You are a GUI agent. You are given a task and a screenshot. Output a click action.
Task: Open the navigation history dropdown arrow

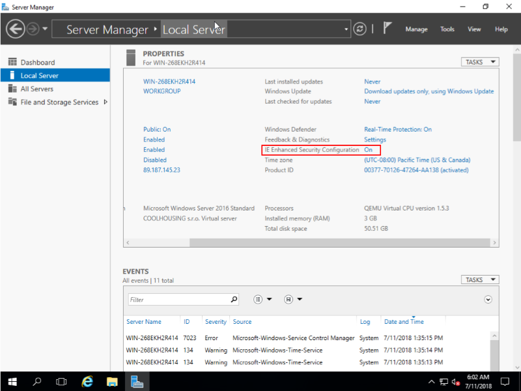(45, 29)
